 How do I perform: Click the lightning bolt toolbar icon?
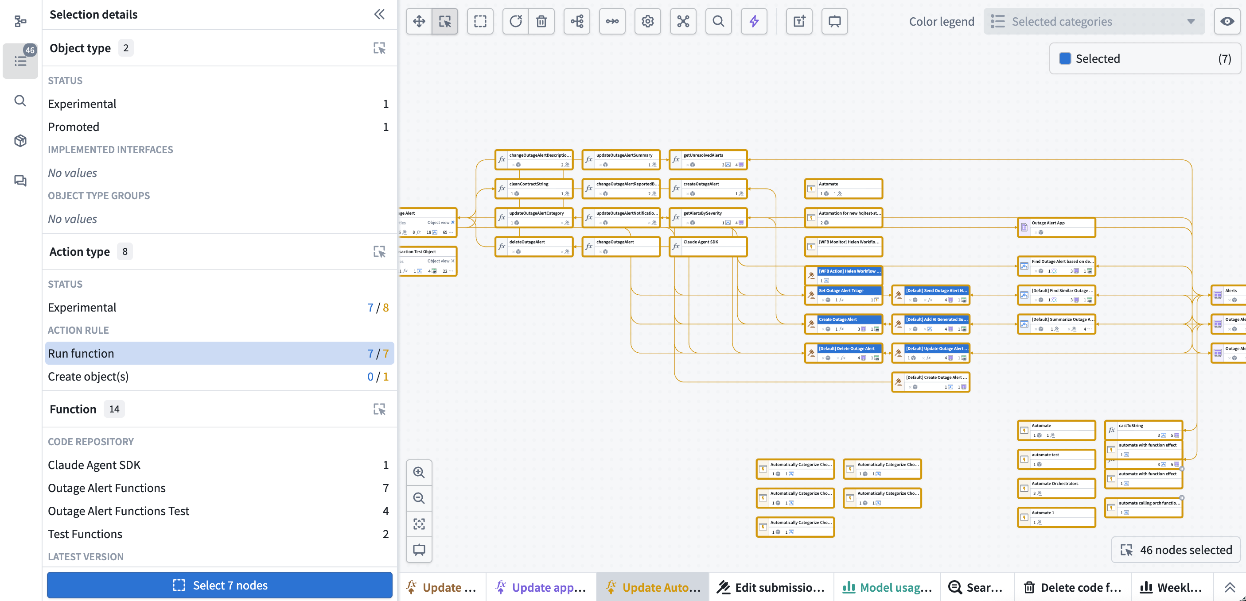754,21
